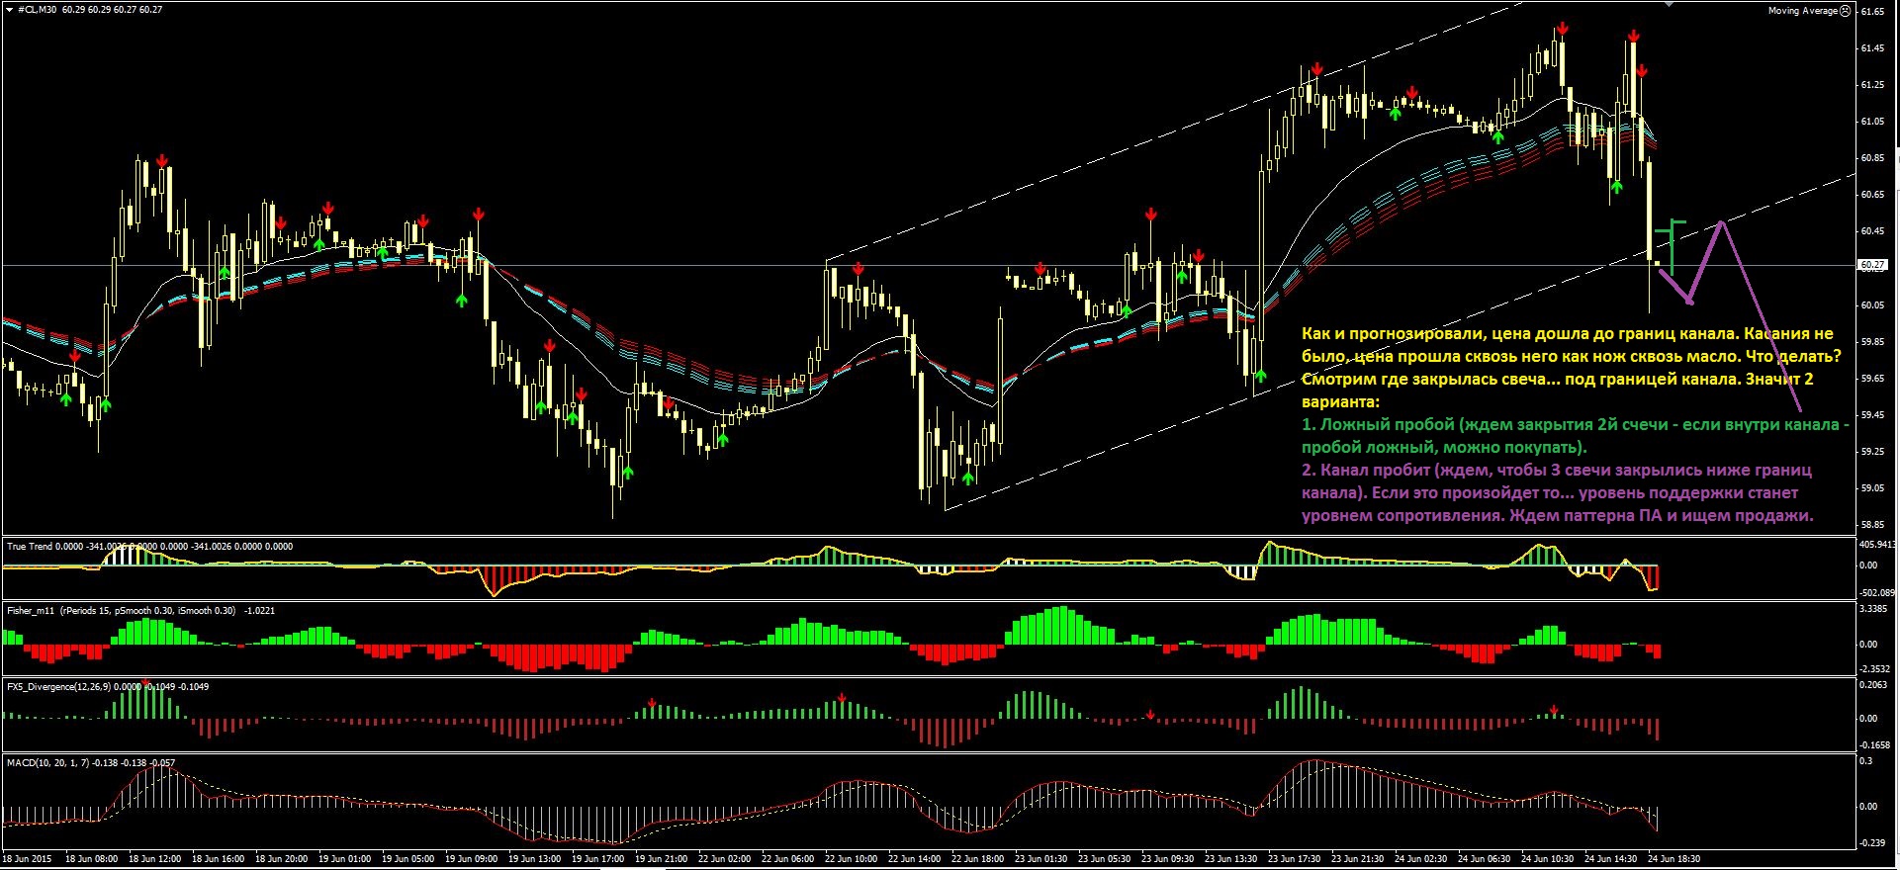The width and height of the screenshot is (1900, 870).
Task: Click price scale value 60.05
Action: pyautogui.click(x=1872, y=305)
